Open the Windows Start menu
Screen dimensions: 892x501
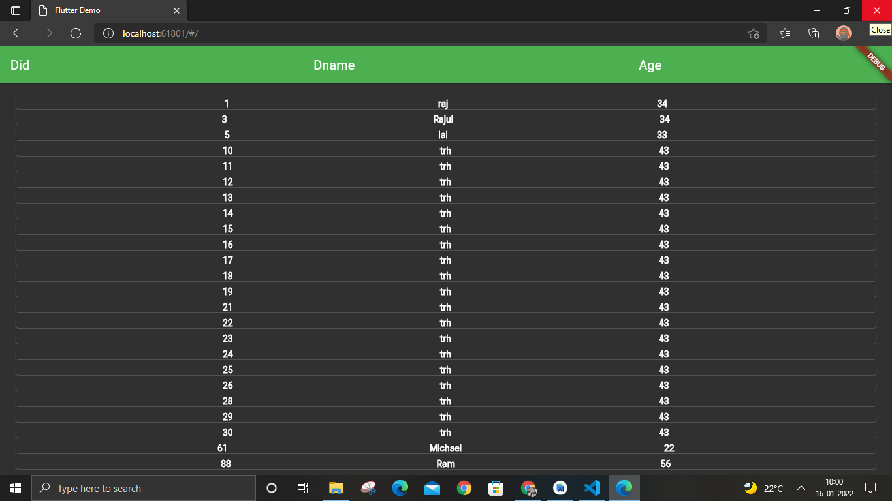16,488
